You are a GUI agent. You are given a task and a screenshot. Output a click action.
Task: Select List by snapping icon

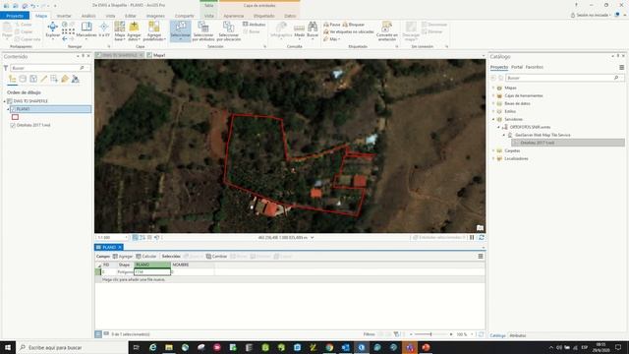(x=54, y=79)
